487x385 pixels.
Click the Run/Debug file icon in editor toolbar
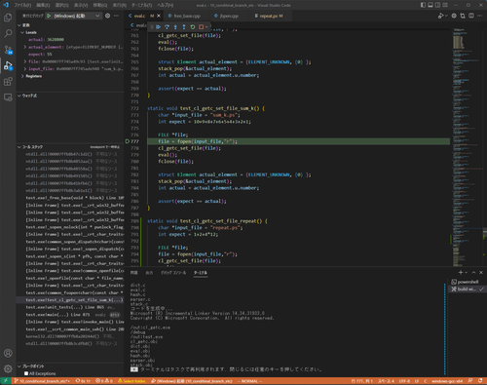[x=440, y=16]
